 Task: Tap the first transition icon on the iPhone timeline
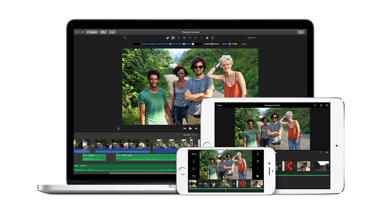(200, 183)
